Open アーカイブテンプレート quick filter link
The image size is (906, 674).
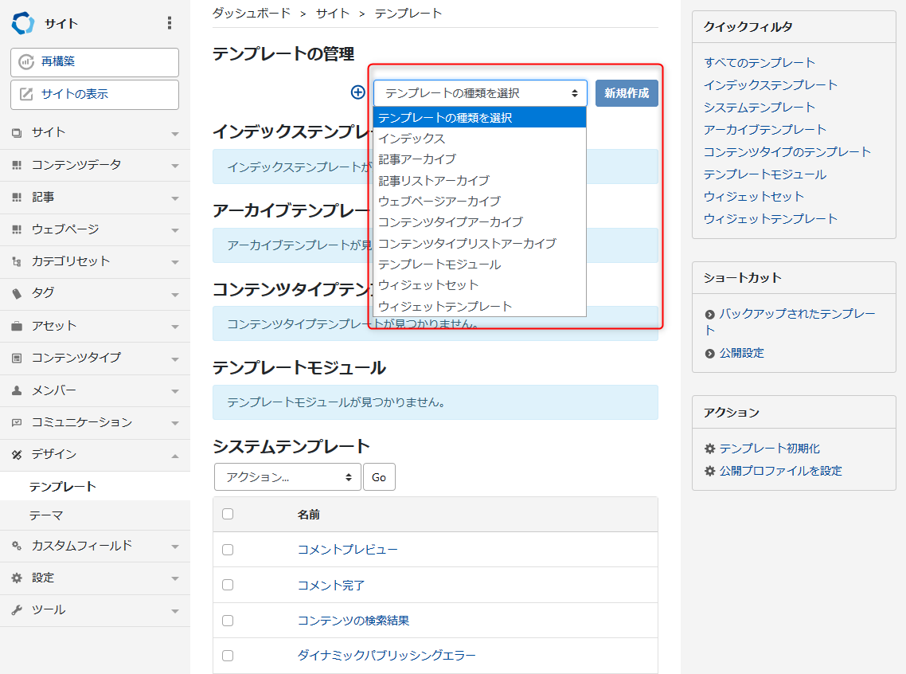[x=765, y=130]
